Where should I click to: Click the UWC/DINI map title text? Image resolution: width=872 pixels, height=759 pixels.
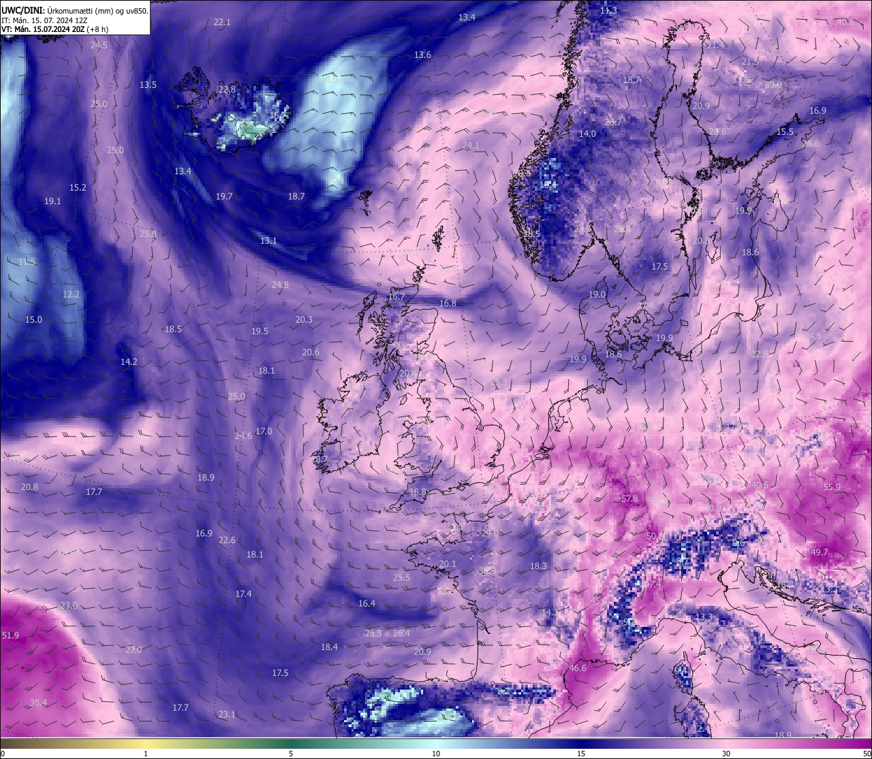(75, 10)
